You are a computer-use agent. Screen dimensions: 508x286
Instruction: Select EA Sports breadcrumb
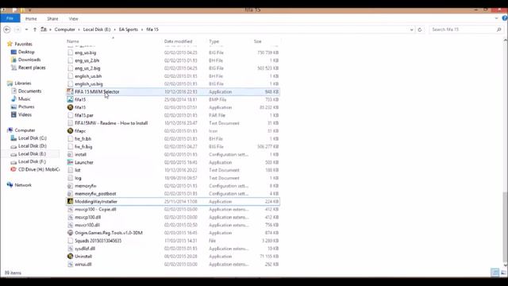point(129,29)
